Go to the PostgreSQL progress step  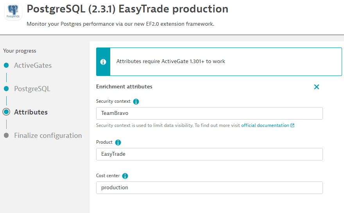coord(32,89)
